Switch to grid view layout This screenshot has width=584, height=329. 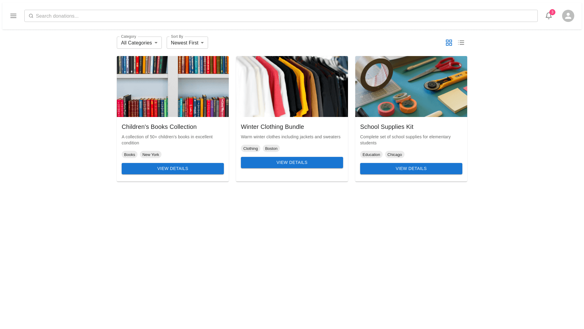[x=449, y=43]
